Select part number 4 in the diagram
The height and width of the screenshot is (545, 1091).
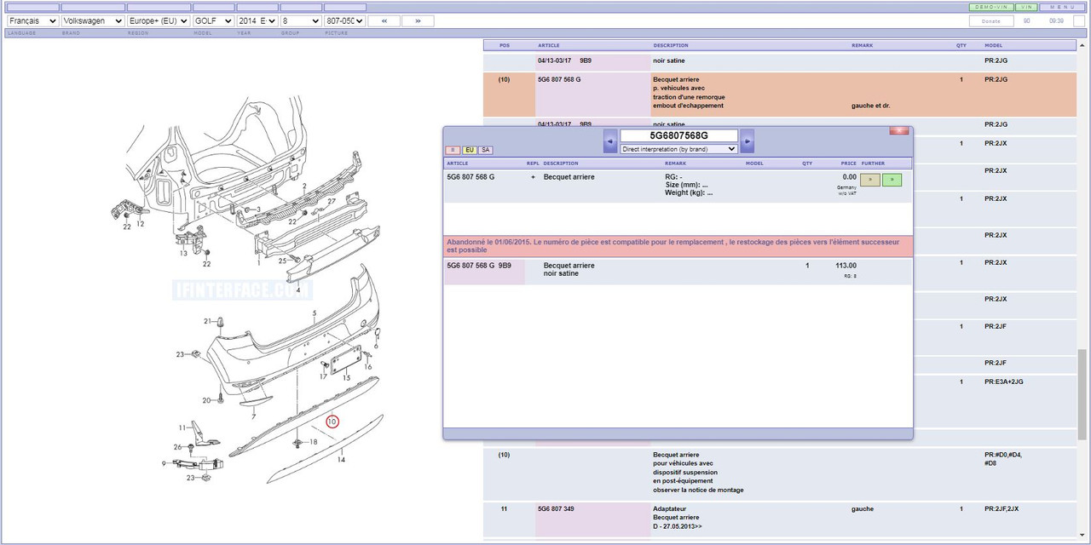click(297, 290)
